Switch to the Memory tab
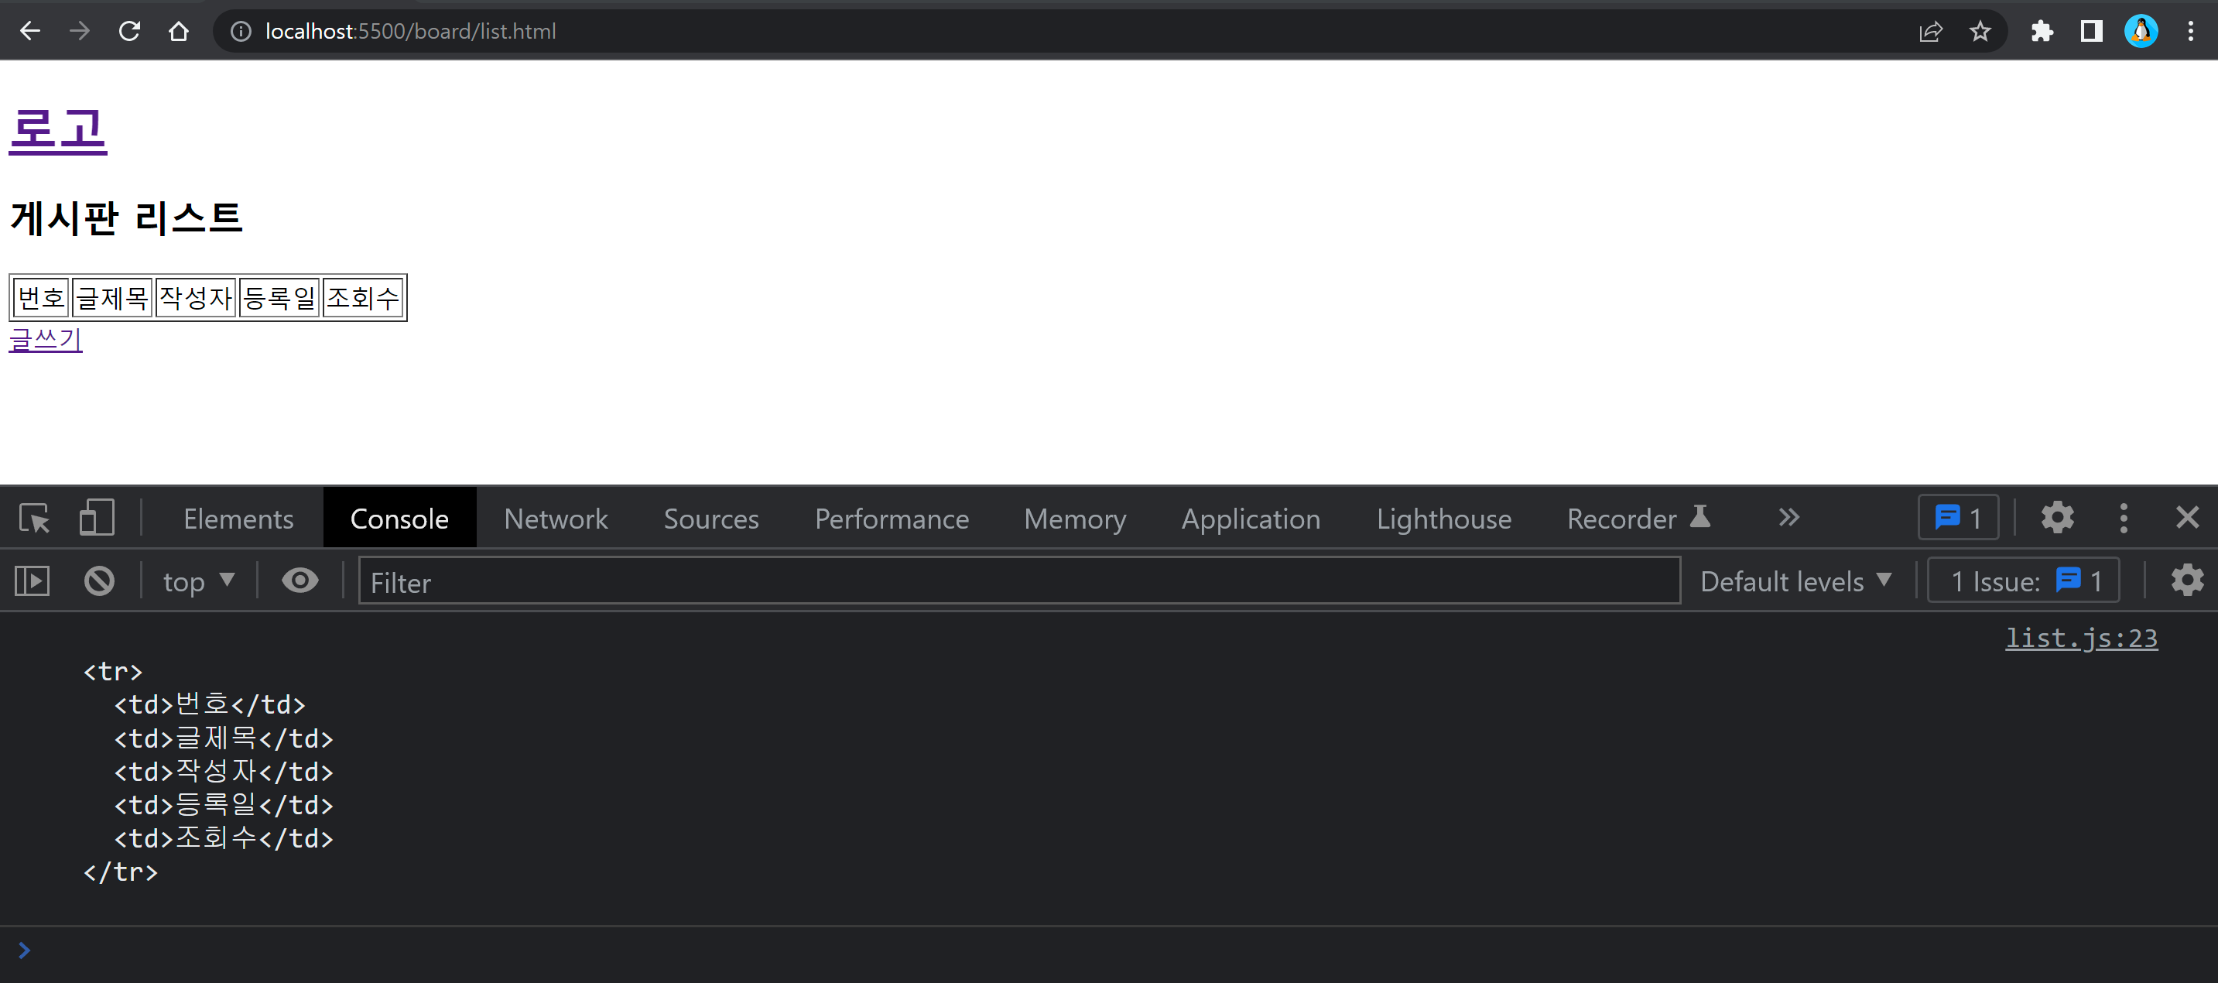 (x=1076, y=519)
